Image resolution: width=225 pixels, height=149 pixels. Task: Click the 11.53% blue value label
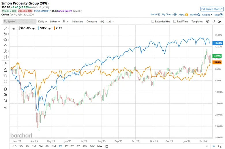coord(217,43)
